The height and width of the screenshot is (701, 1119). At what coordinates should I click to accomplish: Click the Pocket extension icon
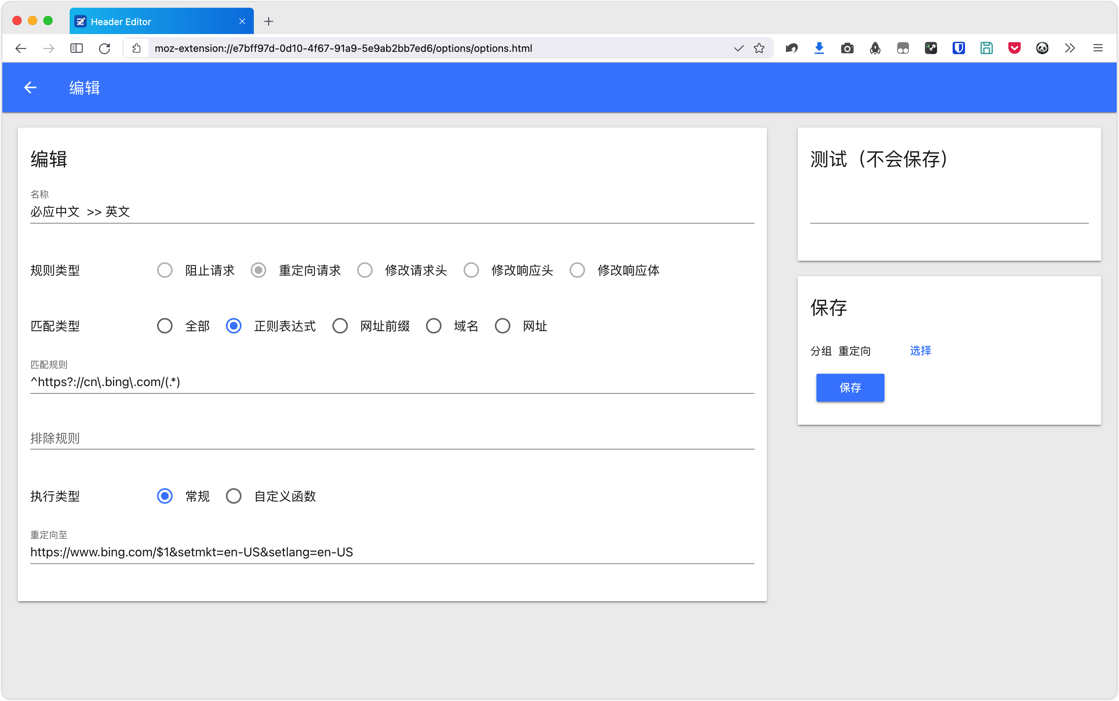(x=1014, y=48)
